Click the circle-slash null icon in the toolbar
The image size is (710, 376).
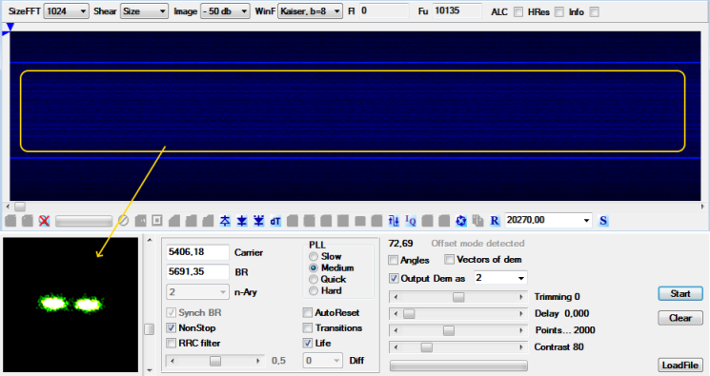coord(123,221)
